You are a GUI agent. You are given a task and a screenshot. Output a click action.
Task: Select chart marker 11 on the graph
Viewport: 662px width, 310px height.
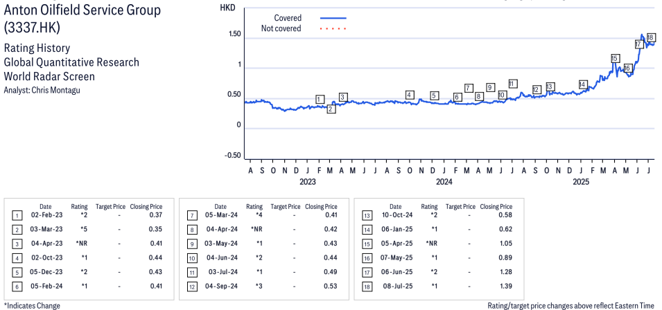coord(512,84)
